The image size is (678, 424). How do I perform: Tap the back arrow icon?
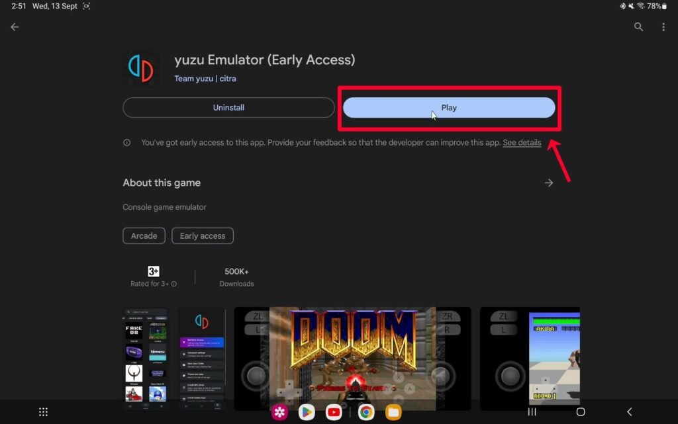(15, 27)
